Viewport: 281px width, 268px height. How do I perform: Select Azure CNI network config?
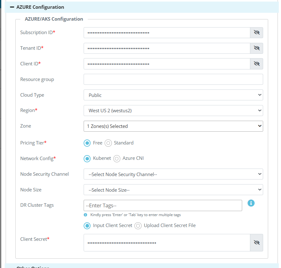coord(117,159)
